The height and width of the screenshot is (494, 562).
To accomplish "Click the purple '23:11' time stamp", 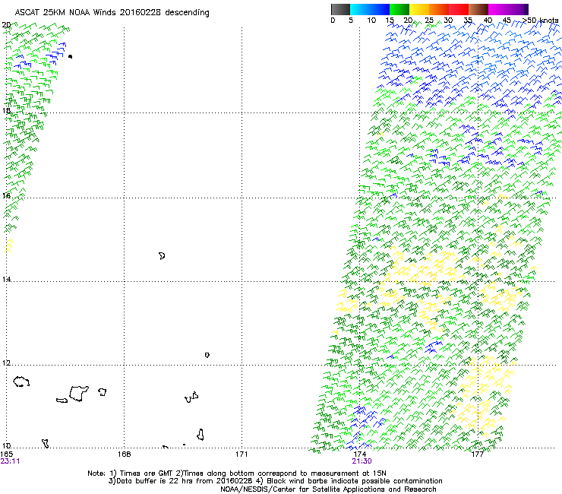I will [10, 461].
